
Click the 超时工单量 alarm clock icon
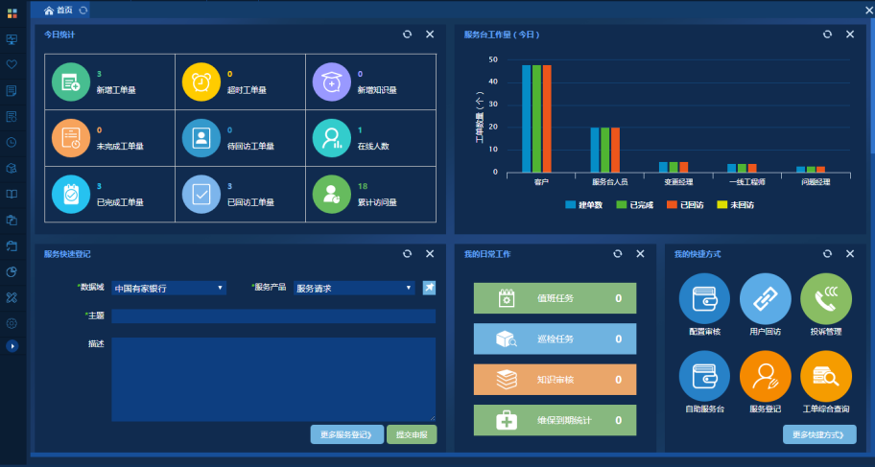tap(201, 82)
